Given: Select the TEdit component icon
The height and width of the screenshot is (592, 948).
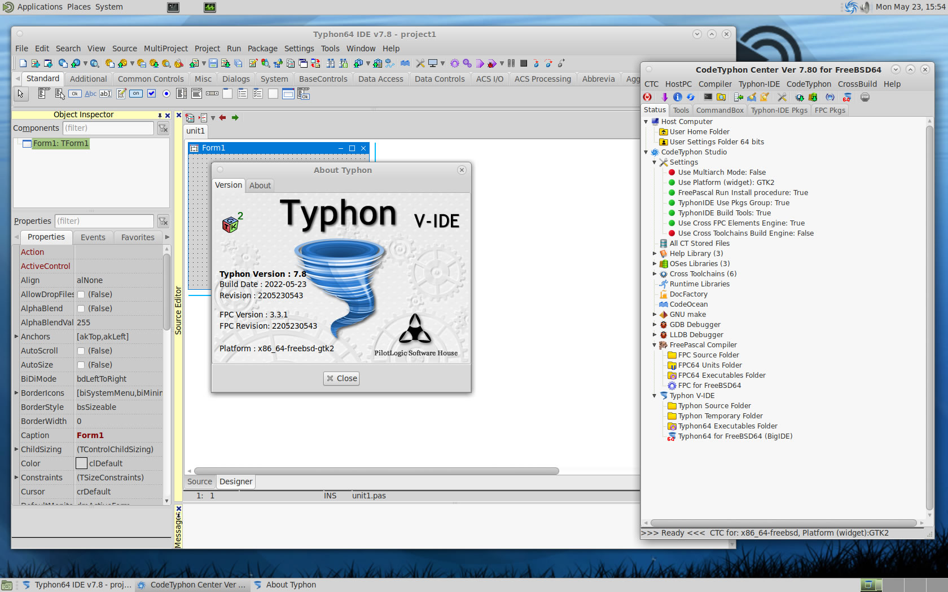Looking at the screenshot, I should click(x=106, y=94).
